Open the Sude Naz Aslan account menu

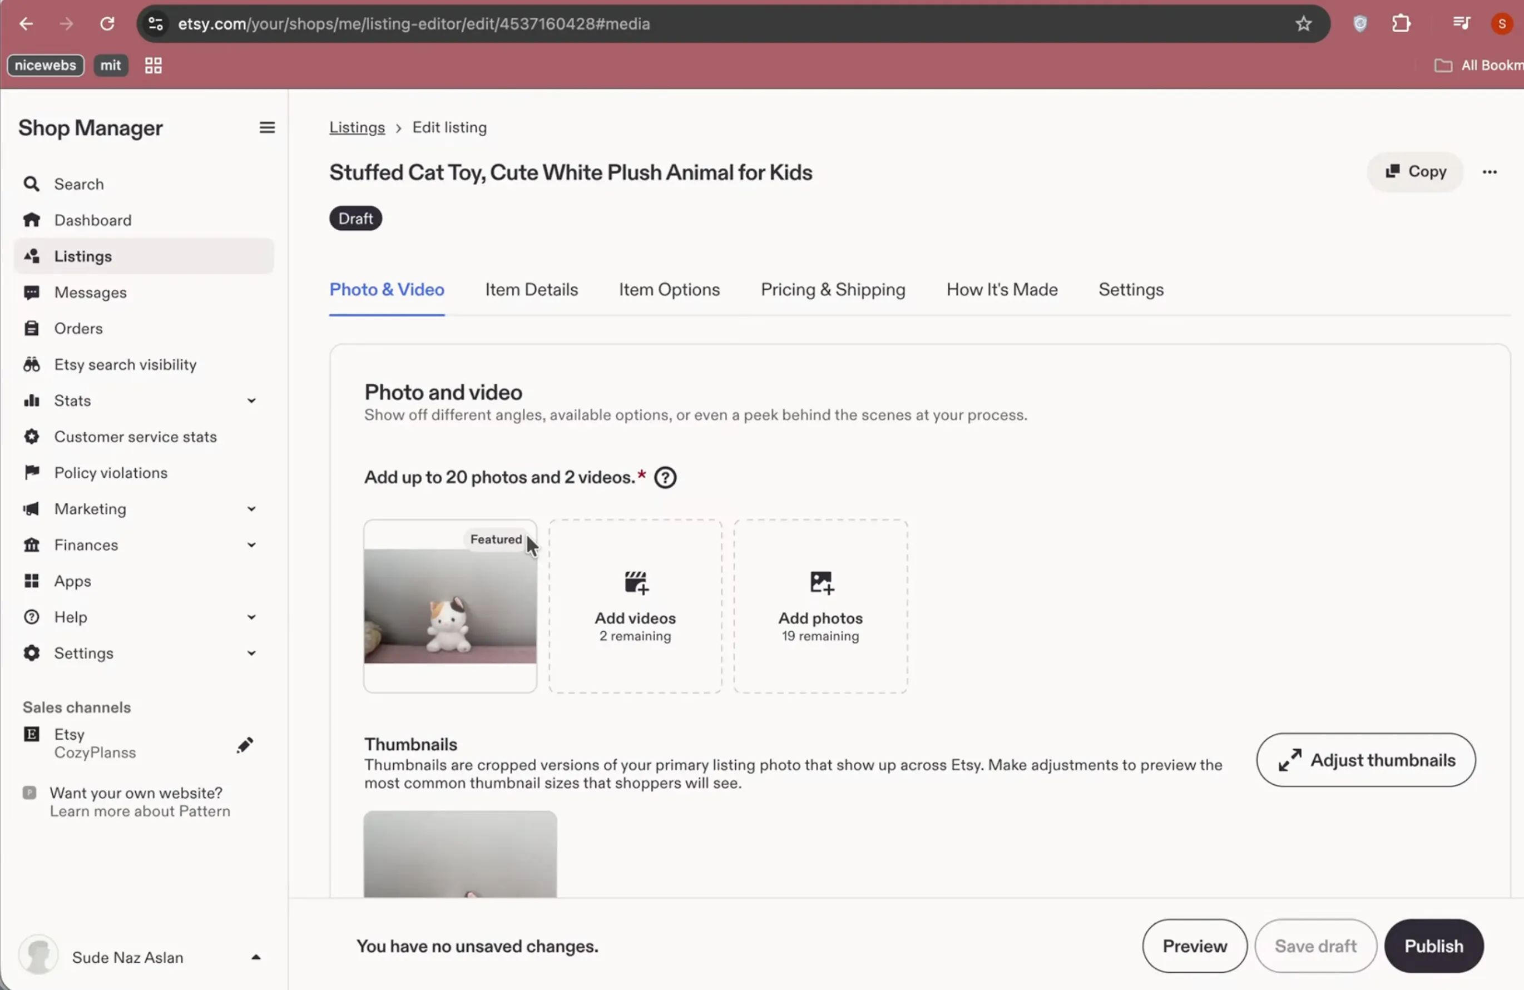140,957
